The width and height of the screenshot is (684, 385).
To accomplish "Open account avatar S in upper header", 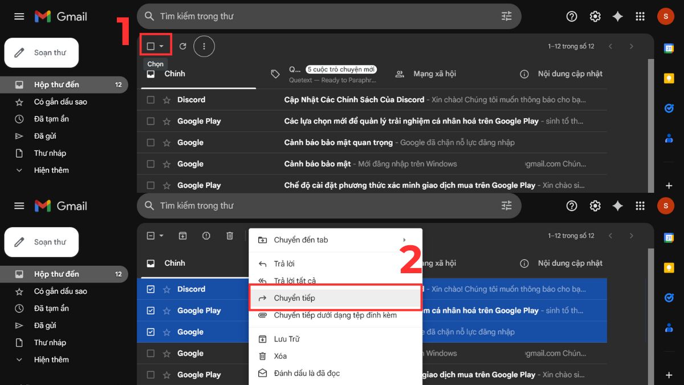I will point(665,17).
